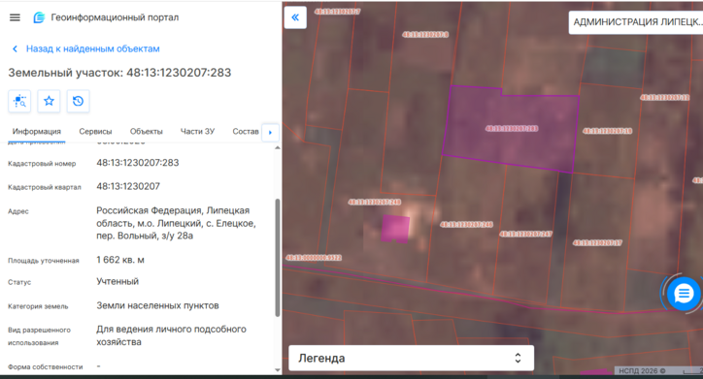Click the Геоинформационный портал logo icon
The width and height of the screenshot is (703, 379).
[40, 17]
